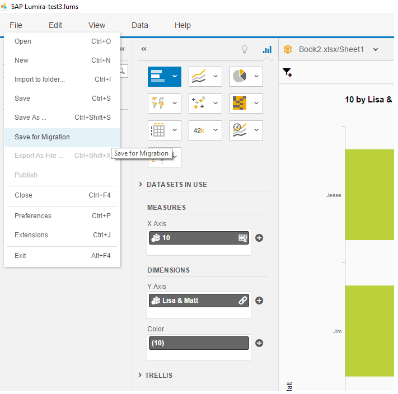Image resolution: width=398 pixels, height=394 pixels.
Task: Add a measure to X Axis with plus
Action: pyautogui.click(x=259, y=238)
